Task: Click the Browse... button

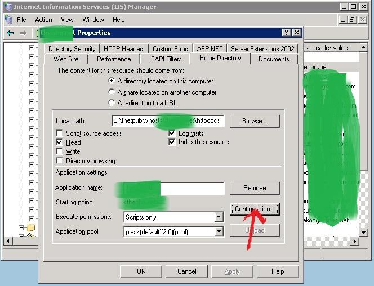Action: coord(255,121)
